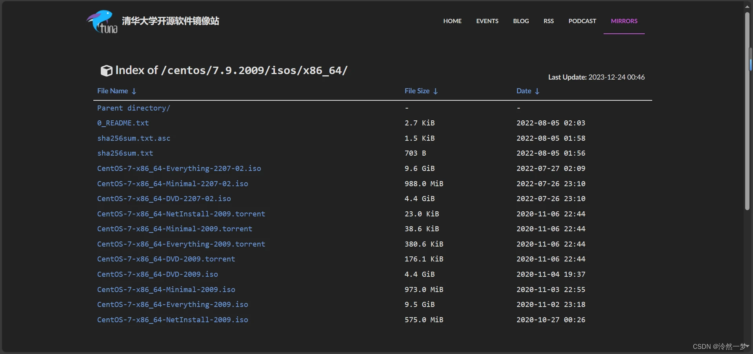Click the File Size column header
The width and height of the screenshot is (753, 354).
(417, 91)
